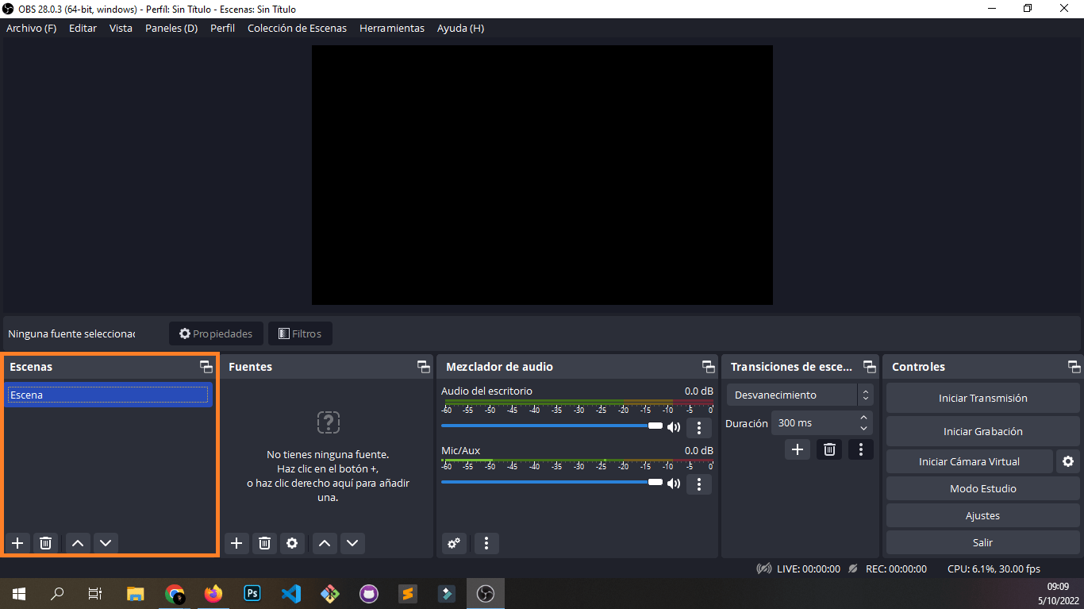Toggle Modo Estudio
This screenshot has height=609, width=1084.
tap(982, 488)
